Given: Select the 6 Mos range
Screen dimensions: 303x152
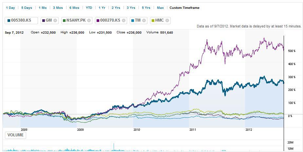Looking at the screenshot, I should click(74, 8).
